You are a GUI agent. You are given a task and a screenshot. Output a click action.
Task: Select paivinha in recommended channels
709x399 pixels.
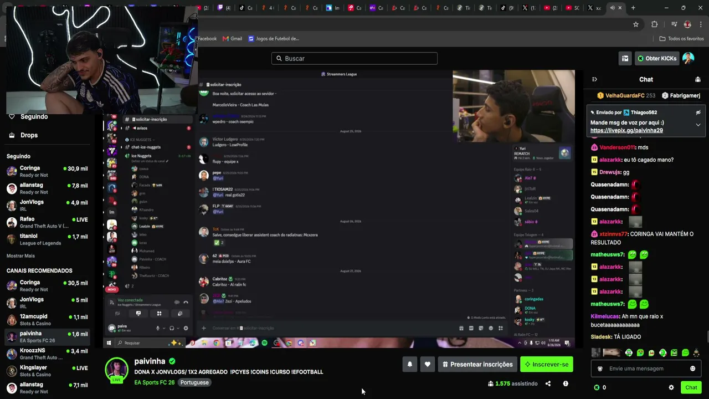click(x=47, y=337)
